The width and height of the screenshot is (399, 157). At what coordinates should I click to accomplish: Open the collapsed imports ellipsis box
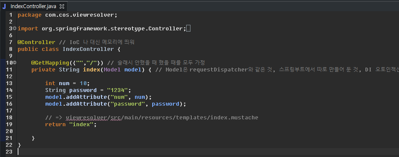188,29
